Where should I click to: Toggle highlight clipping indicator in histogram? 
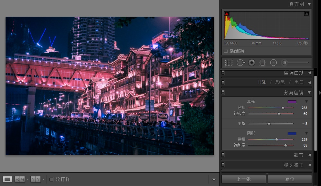(x=307, y=14)
